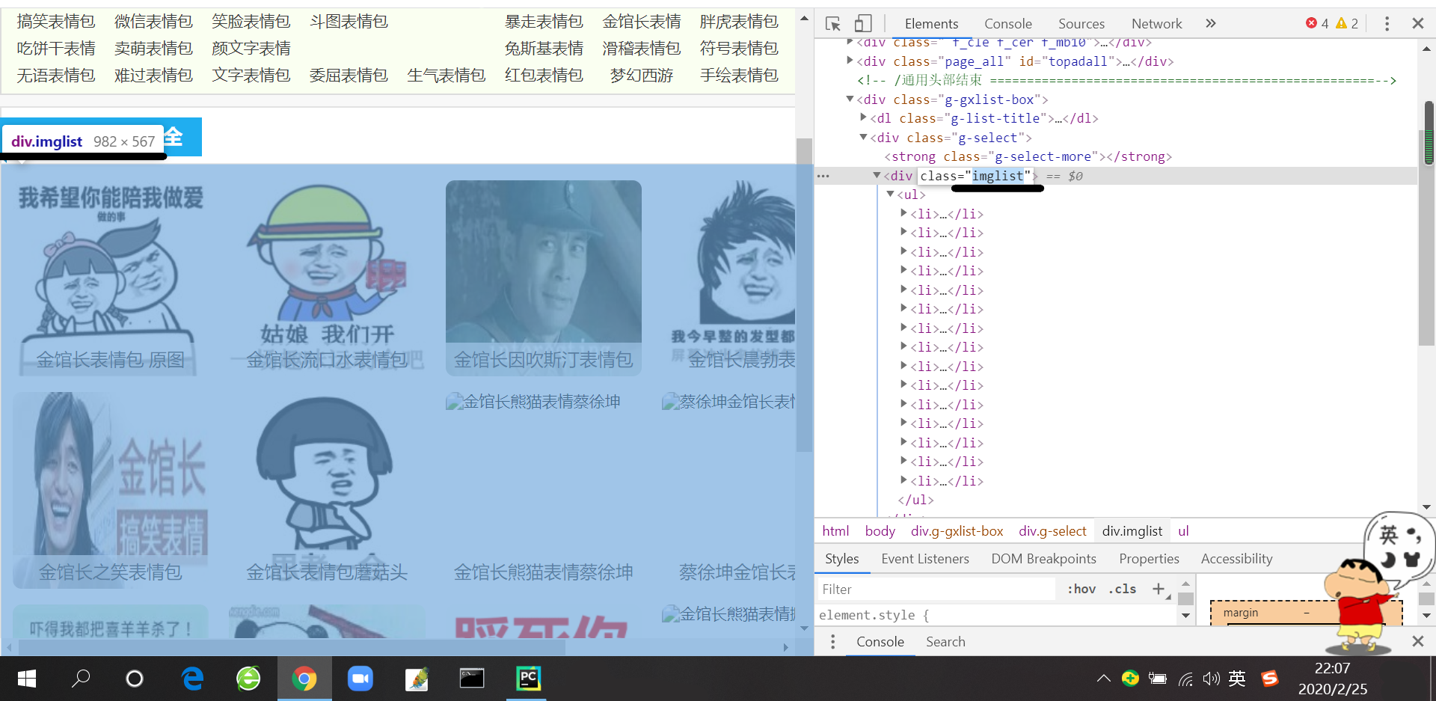Screen dimensions: 1436x701
Task: Open the Event Listeners tab
Action: (925, 558)
